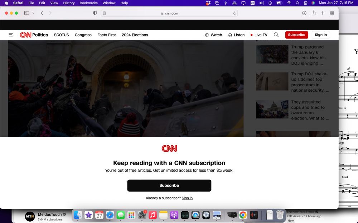Click the cnn.com address field
Screen dimensions: 358x223
tap(169, 13)
